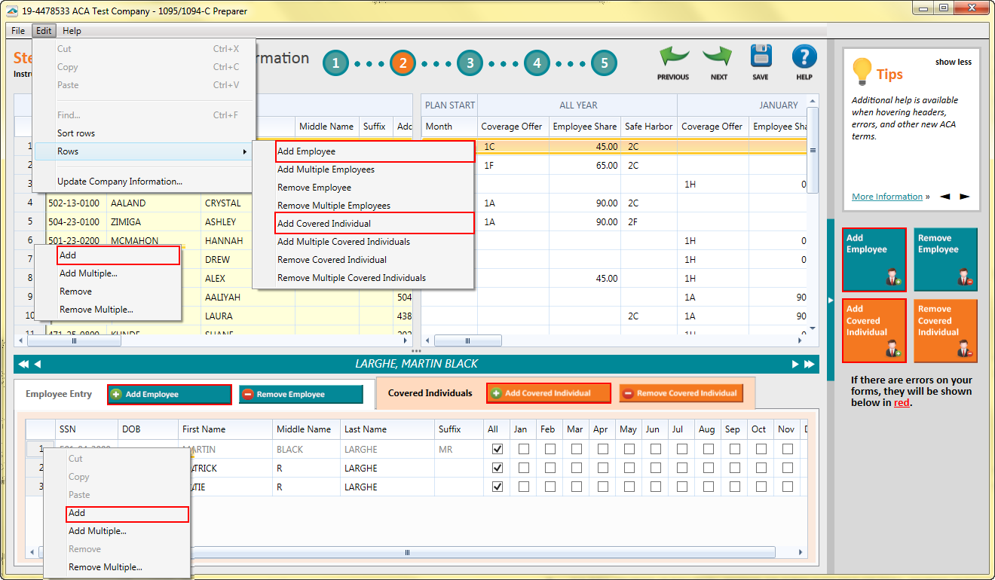This screenshot has height=580, width=995.
Task: Uncheck the All checkbox for Martin Larghe
Action: point(497,449)
